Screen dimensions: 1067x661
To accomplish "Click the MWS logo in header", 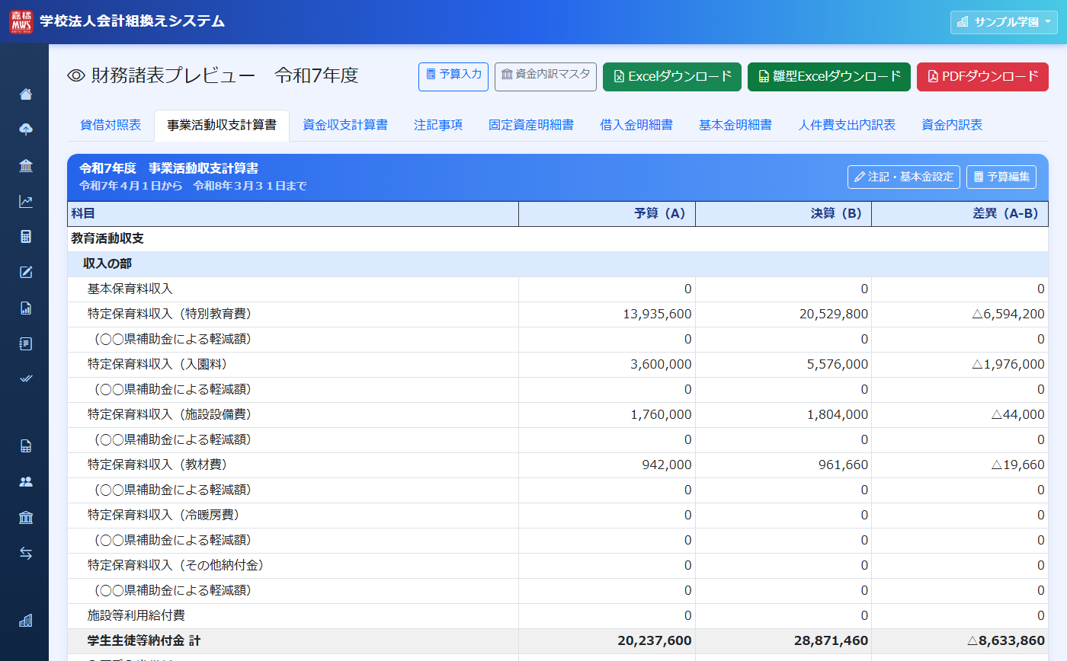I will pos(21,21).
